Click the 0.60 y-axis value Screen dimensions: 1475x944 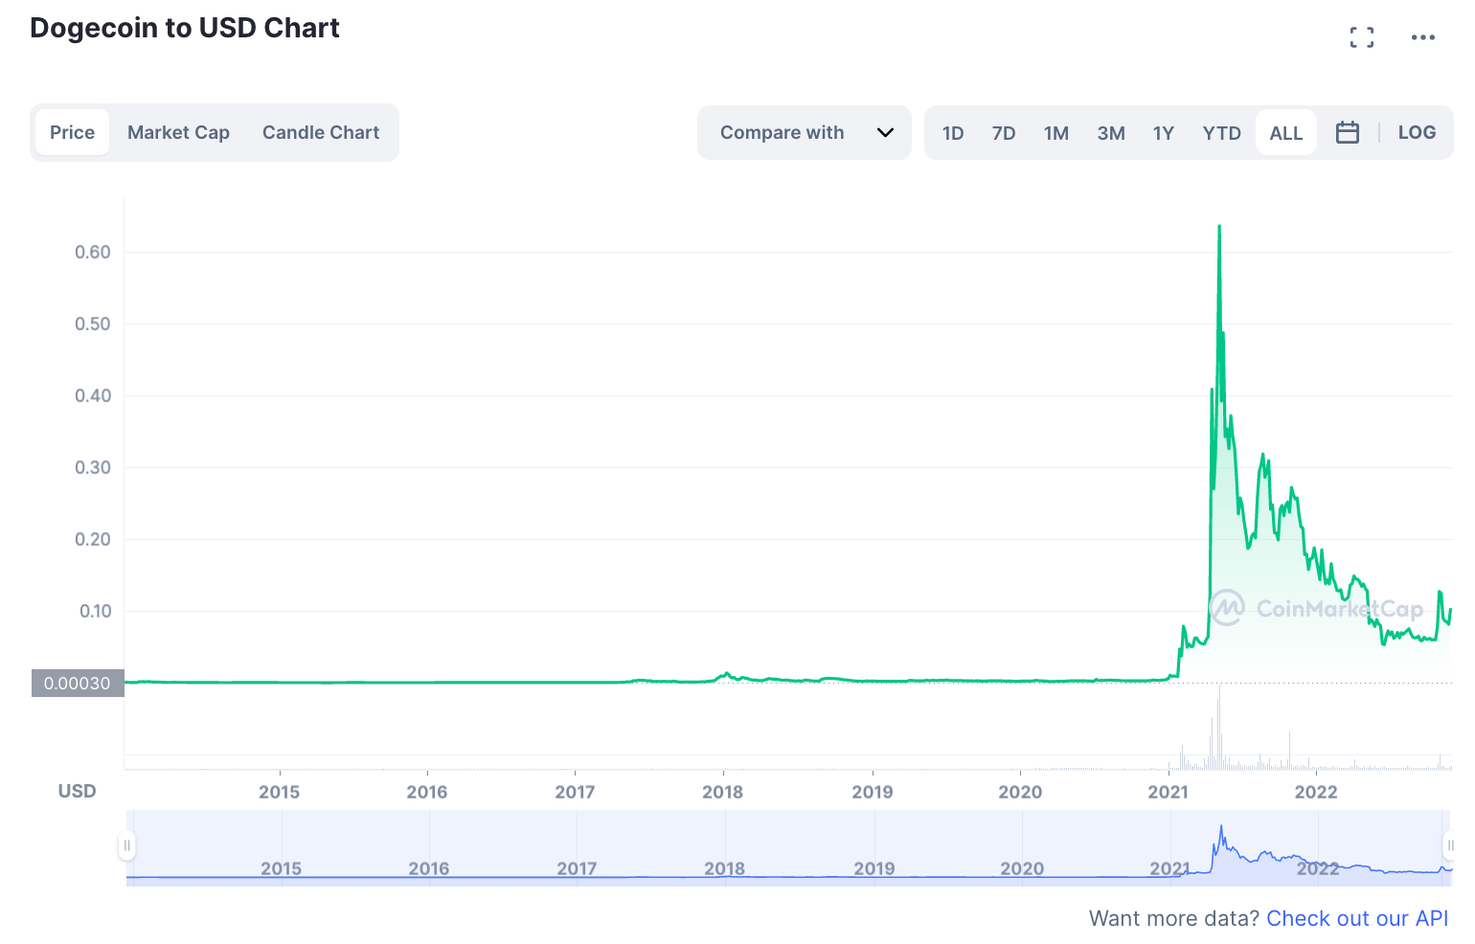93,252
